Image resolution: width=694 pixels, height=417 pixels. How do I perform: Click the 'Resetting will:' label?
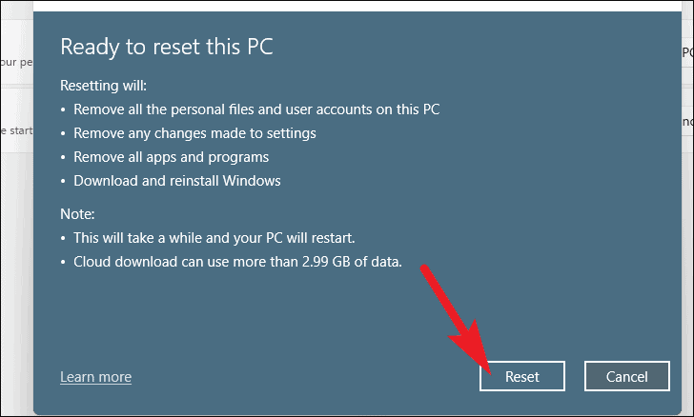tap(103, 86)
